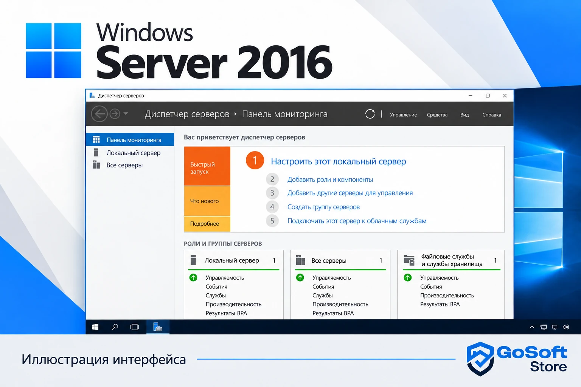Click step 4 circle icon

click(x=272, y=207)
